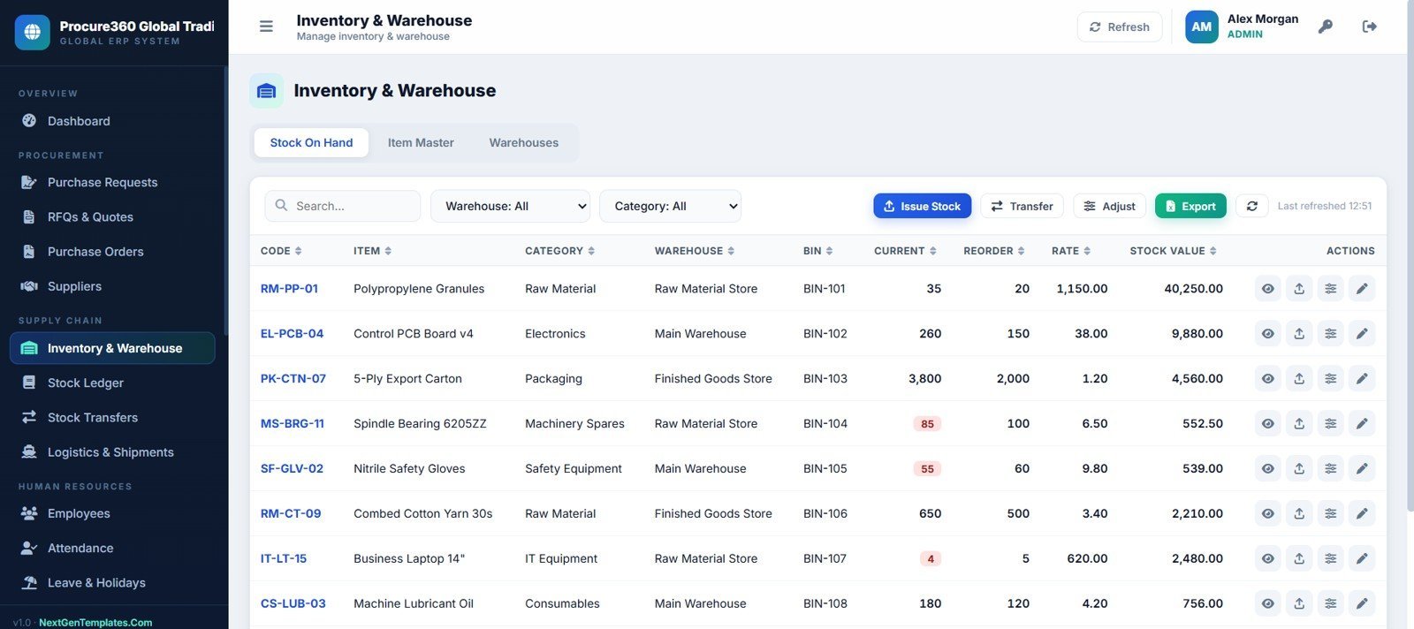Issue stock icon for IT-LT-15 row
Image resolution: width=1414 pixels, height=629 pixels.
pos(1299,559)
